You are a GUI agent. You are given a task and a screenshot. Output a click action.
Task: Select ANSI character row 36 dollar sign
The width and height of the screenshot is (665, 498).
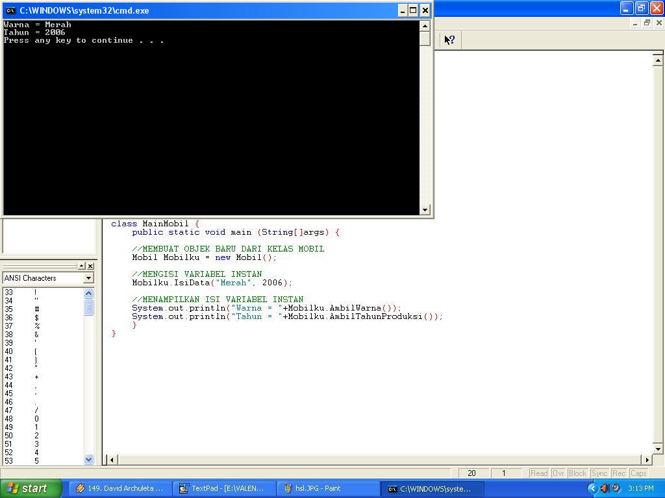pos(42,318)
